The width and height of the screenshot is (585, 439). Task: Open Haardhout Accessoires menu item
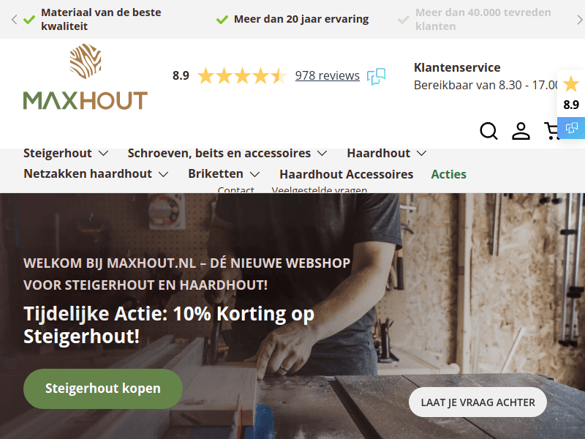tap(346, 174)
